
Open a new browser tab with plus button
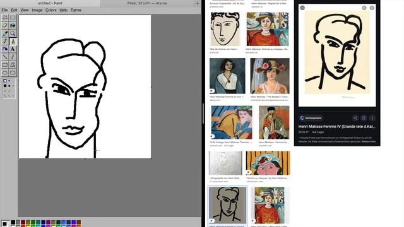(197, 3)
